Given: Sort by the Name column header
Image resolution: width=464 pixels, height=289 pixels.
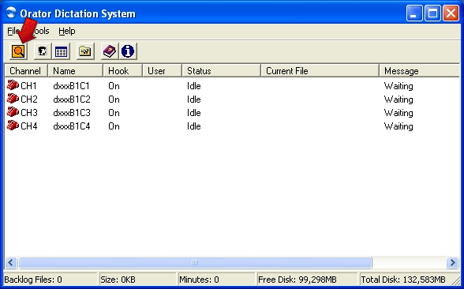Looking at the screenshot, I should pos(76,71).
